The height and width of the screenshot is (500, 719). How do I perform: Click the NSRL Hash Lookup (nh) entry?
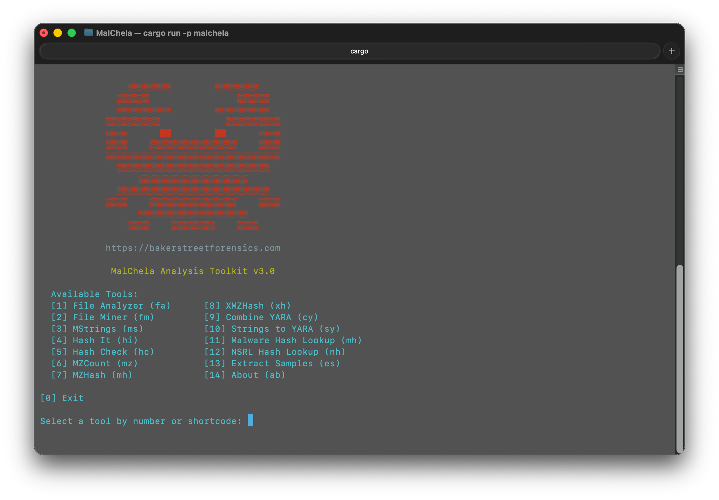[x=275, y=352]
